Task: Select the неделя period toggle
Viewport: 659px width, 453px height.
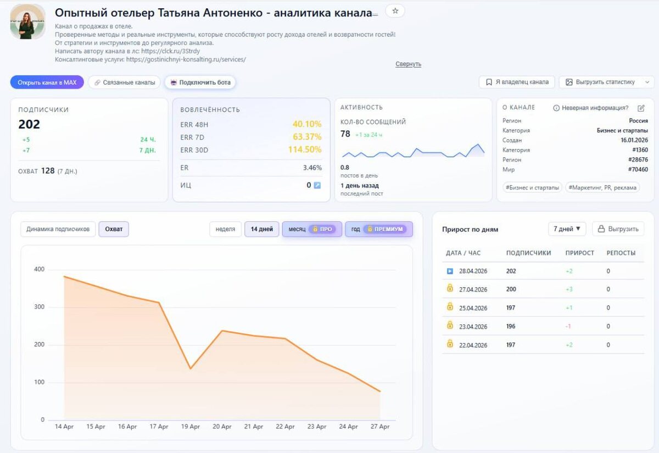Action: coord(225,229)
